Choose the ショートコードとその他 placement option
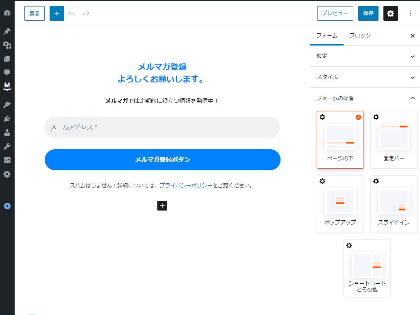Image resolution: width=420 pixels, height=315 pixels. point(367,269)
